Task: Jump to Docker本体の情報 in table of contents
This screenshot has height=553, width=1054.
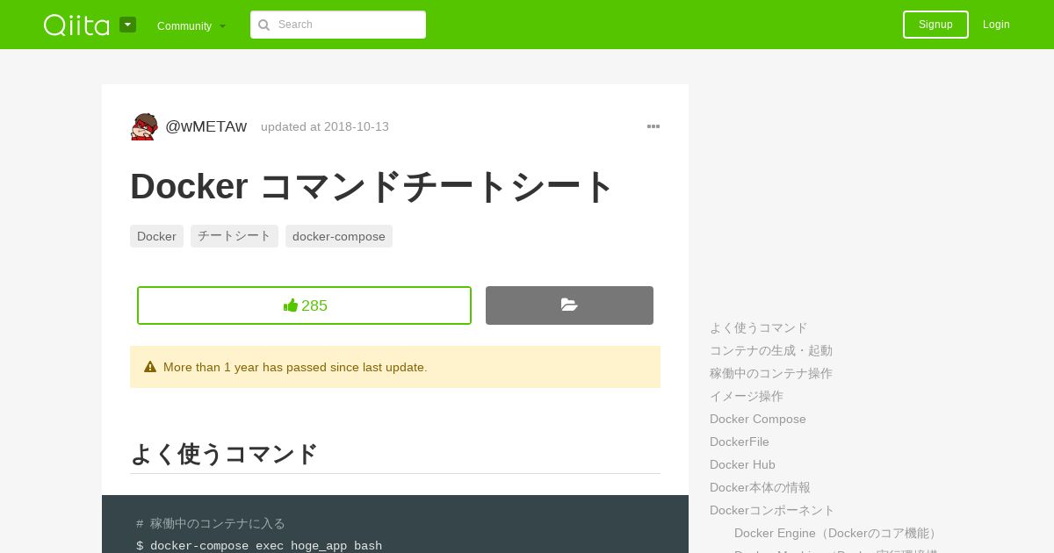Action: tap(760, 487)
